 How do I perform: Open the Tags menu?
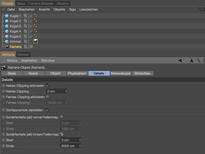(x=72, y=9)
